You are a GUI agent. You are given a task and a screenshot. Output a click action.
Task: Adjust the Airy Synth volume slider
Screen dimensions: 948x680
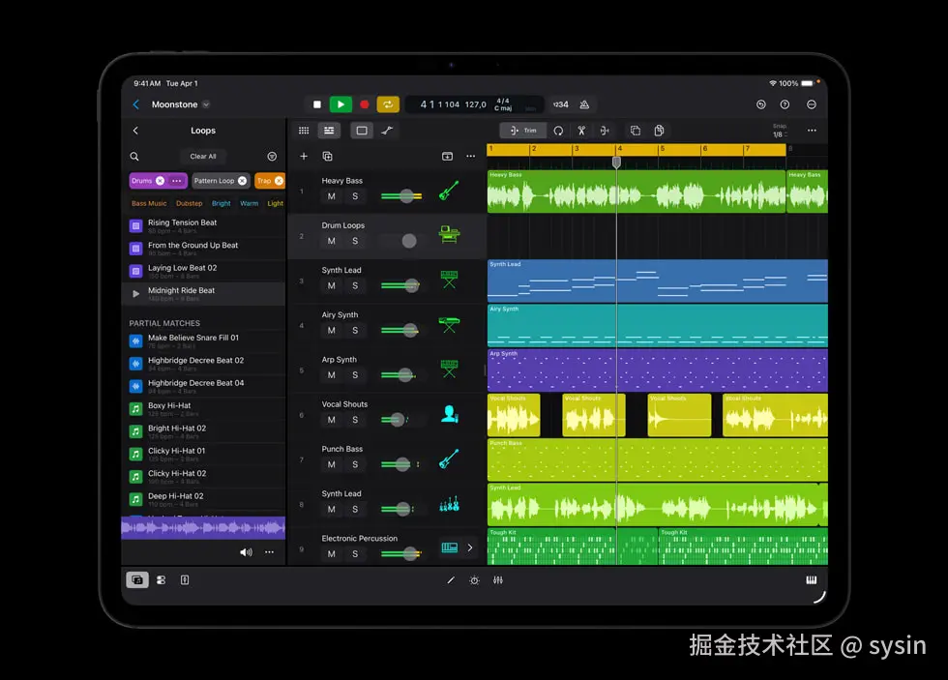click(402, 331)
